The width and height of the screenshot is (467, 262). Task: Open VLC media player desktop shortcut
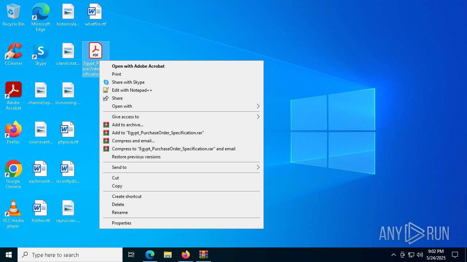(x=13, y=214)
